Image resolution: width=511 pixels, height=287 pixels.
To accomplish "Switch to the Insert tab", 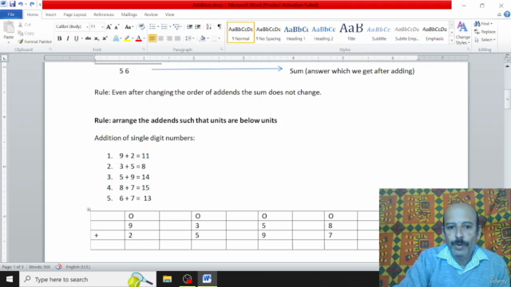I will (50, 14).
